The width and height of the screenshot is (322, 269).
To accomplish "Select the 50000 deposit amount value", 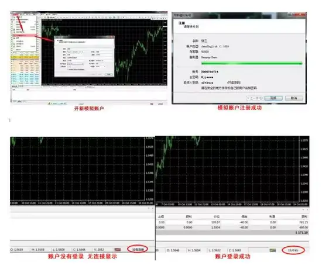I will coord(205,51).
